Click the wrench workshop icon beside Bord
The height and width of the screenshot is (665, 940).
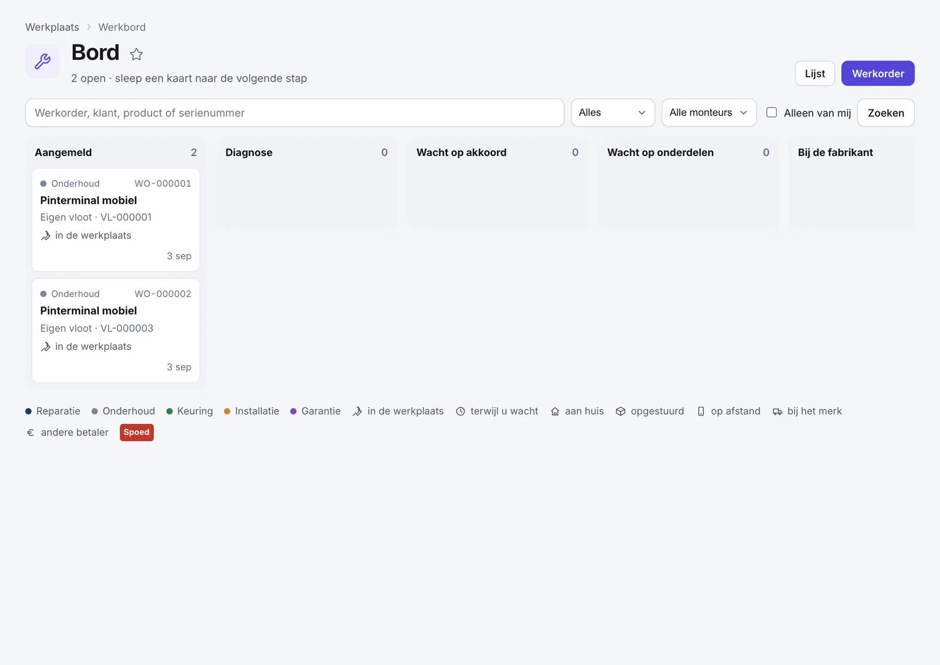pos(42,61)
